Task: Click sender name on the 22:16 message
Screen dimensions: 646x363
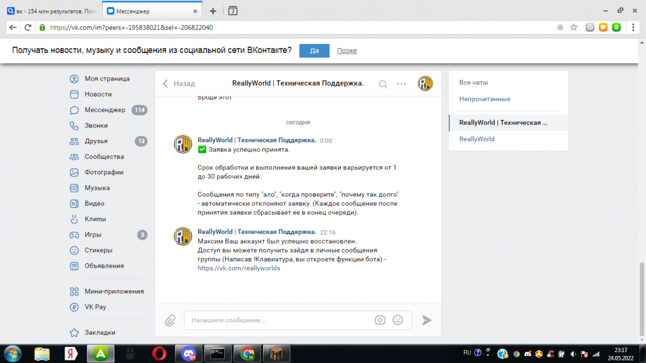Action: tap(256, 232)
